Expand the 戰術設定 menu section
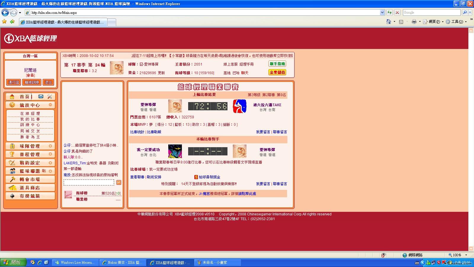The width and height of the screenshot is (474, 267). pos(50,163)
